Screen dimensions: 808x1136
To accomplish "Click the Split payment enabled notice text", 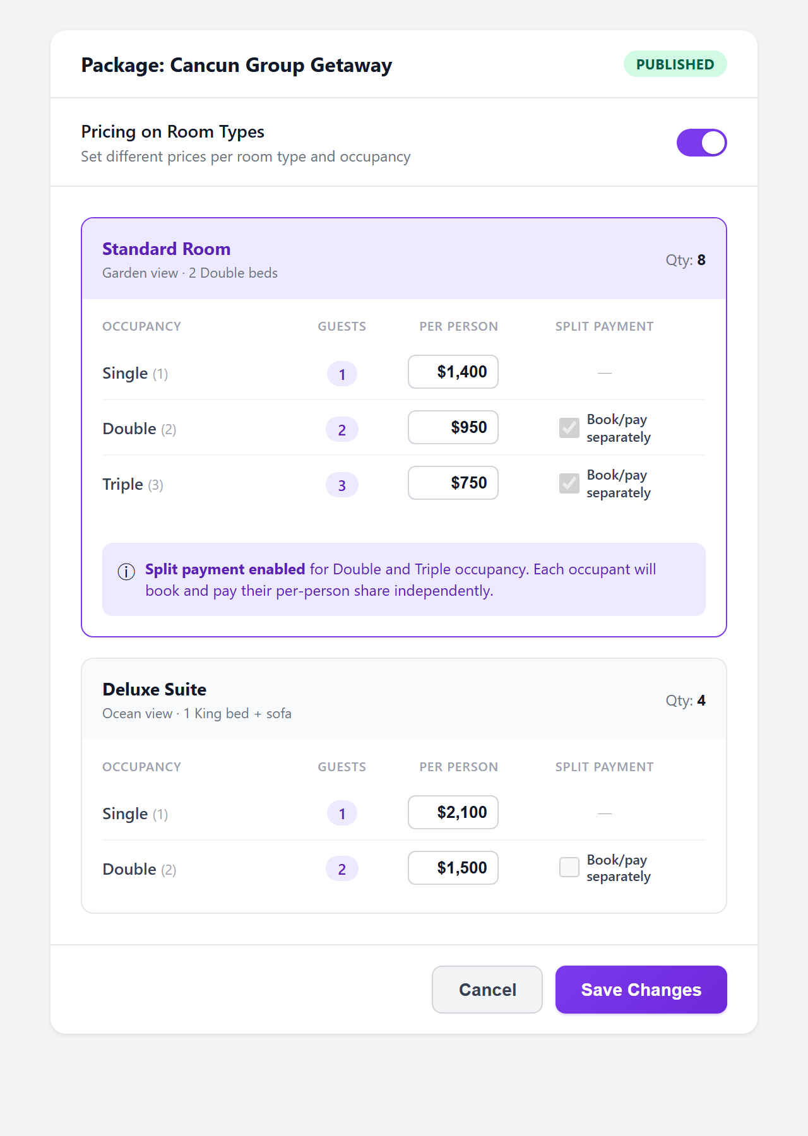I will coord(400,579).
